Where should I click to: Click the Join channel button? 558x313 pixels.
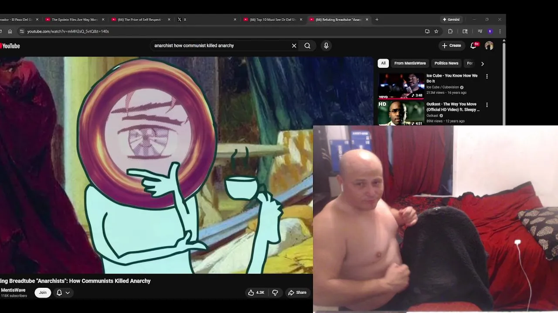coord(43,293)
